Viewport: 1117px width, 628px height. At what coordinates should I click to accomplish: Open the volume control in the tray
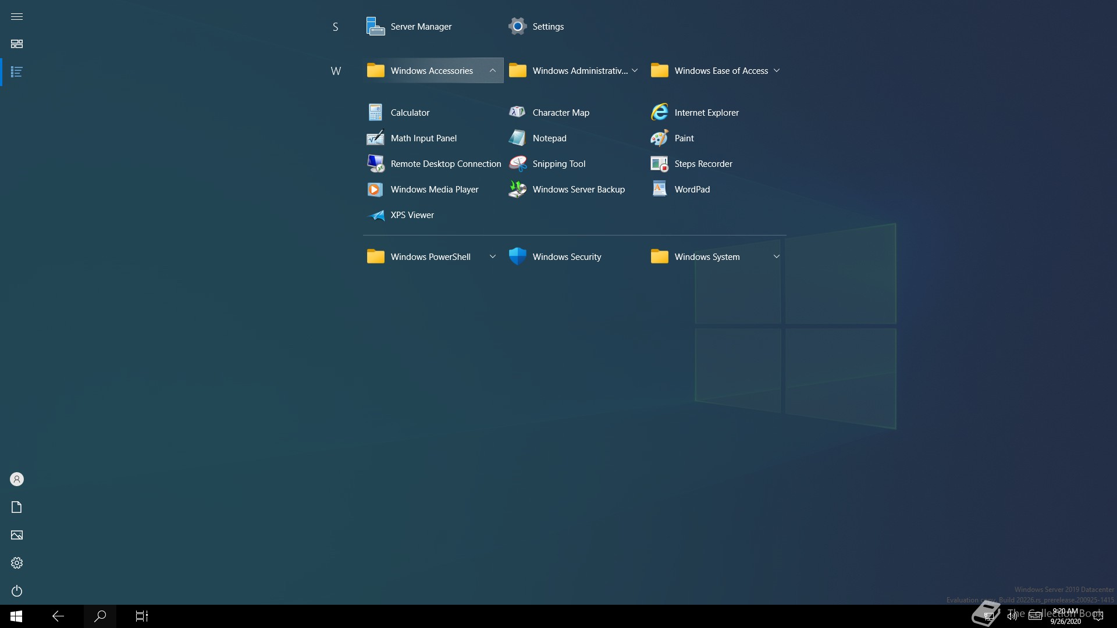point(1012,616)
